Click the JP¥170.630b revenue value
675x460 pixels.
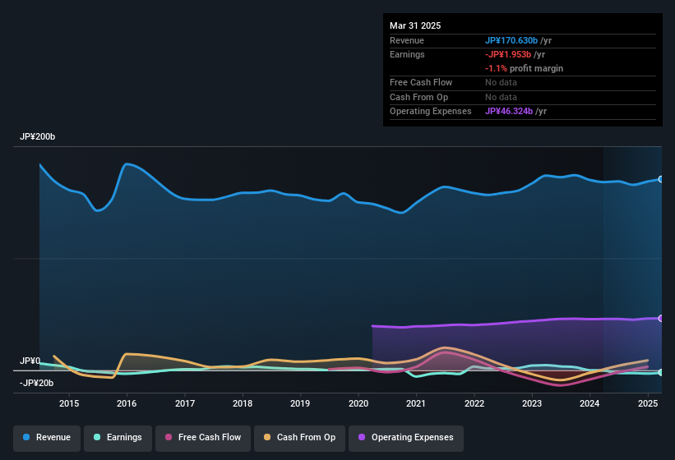coord(511,40)
